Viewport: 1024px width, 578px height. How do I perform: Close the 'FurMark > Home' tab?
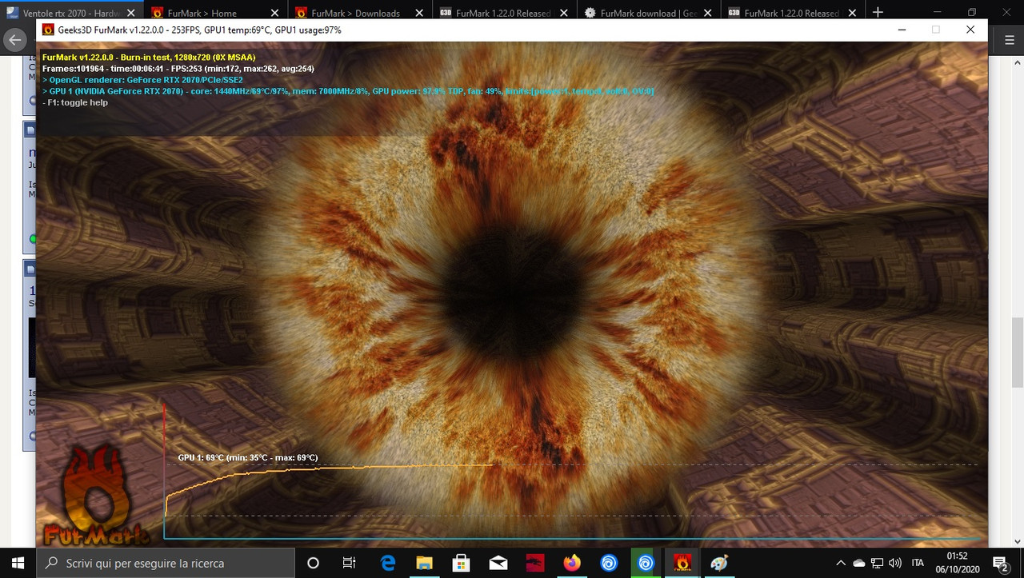coord(275,13)
